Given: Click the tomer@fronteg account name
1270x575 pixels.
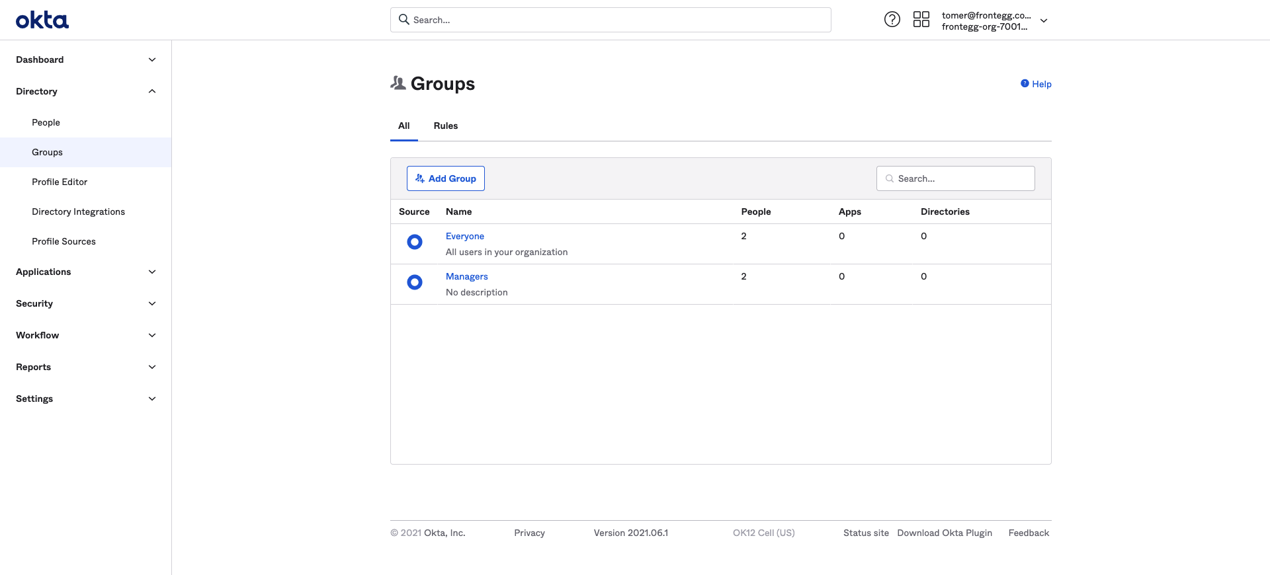Looking at the screenshot, I should tap(986, 15).
